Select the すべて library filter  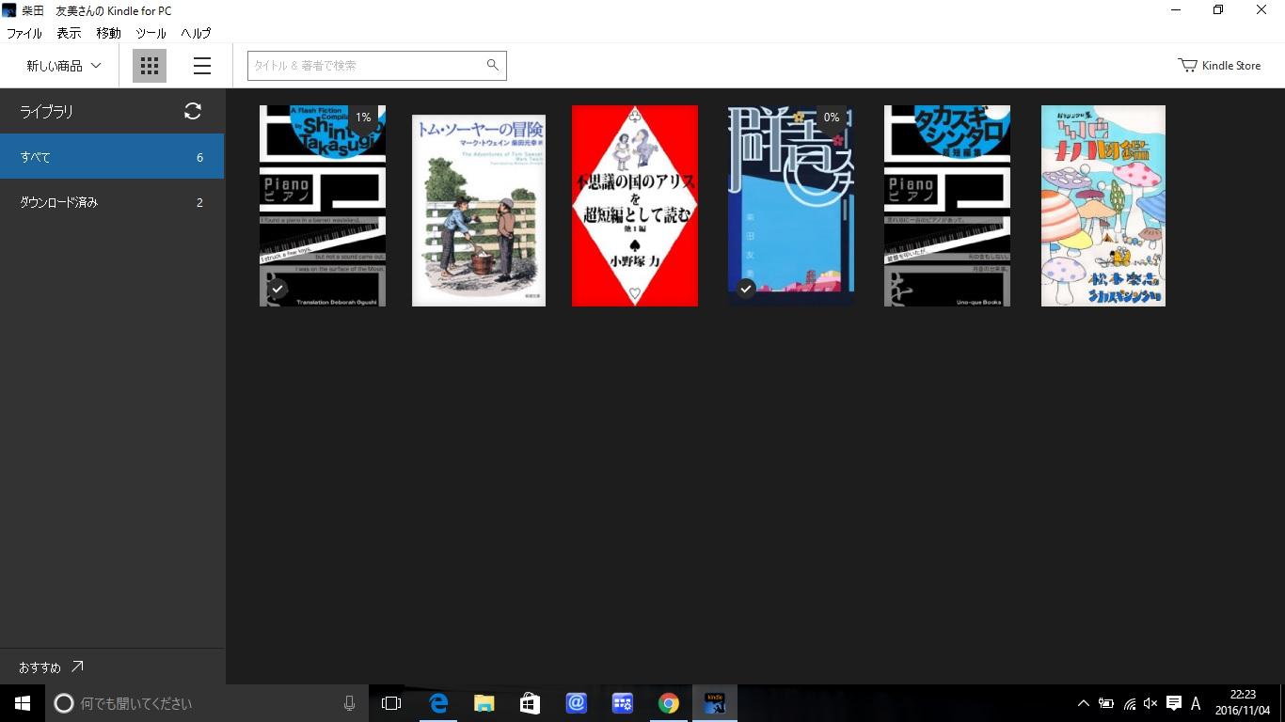[x=112, y=157]
